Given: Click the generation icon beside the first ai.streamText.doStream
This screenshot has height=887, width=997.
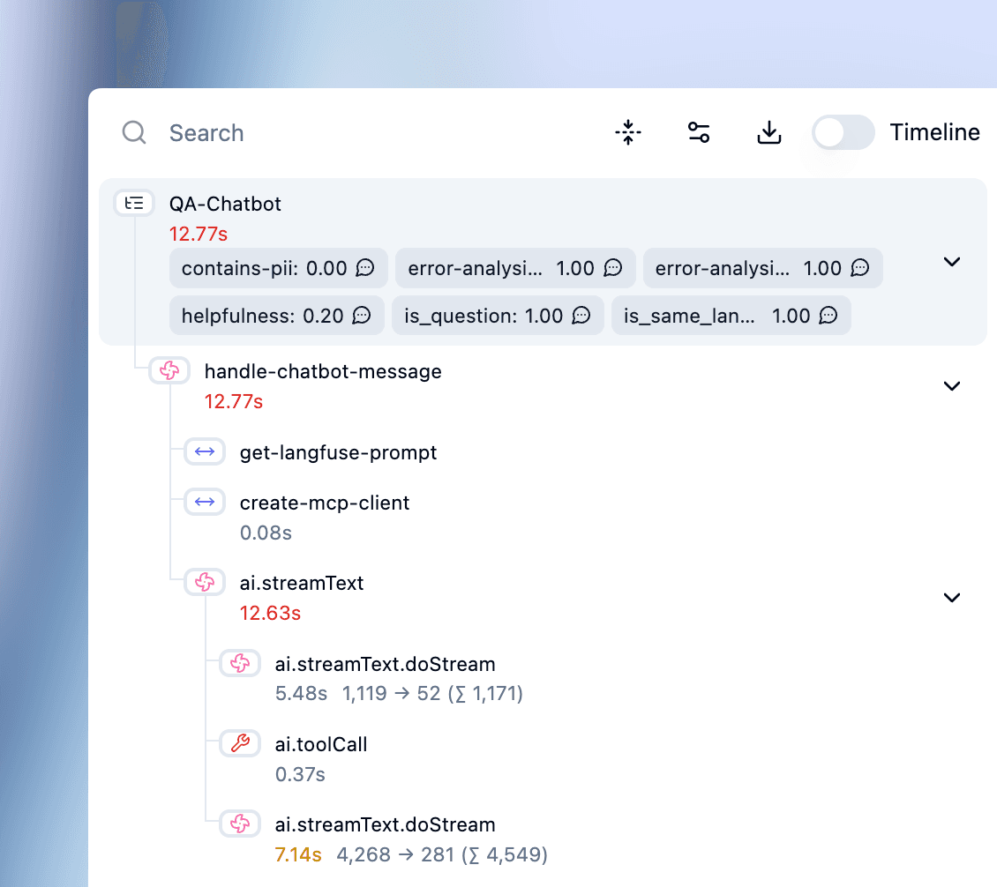Looking at the screenshot, I should coord(239,663).
